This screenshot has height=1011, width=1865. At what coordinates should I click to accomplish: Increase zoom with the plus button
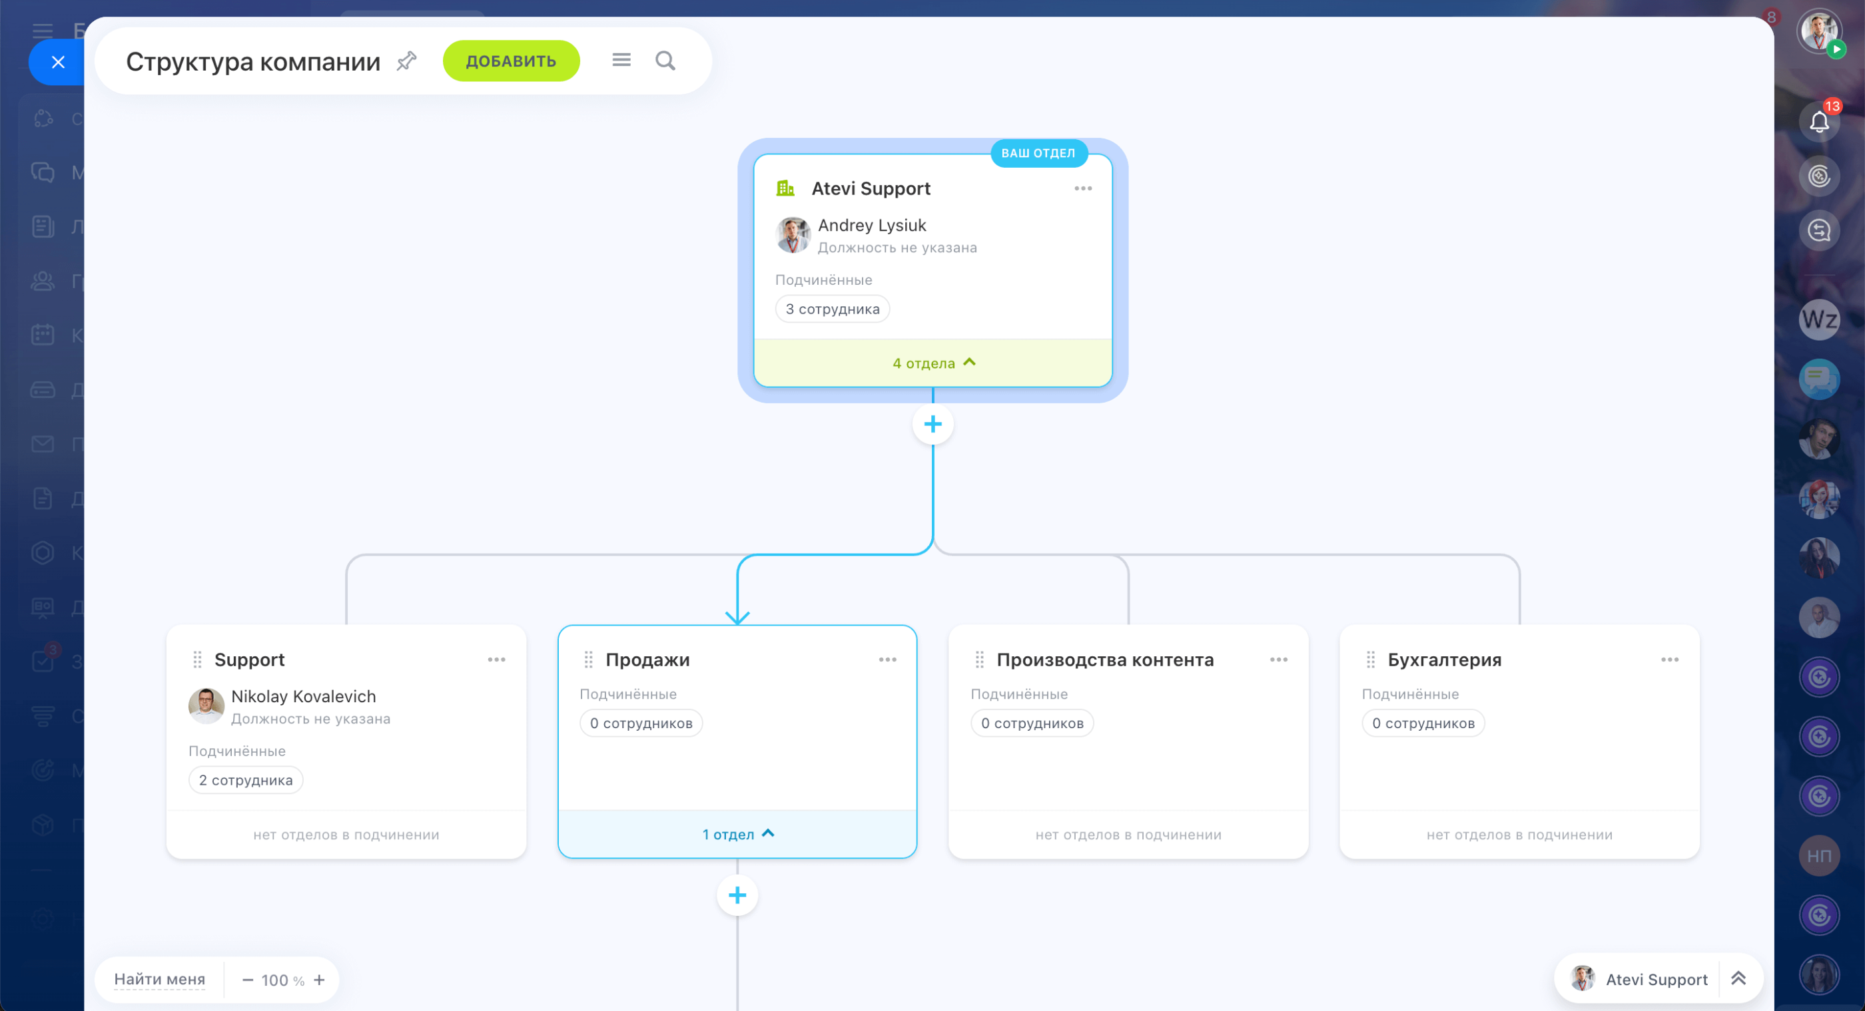pos(319,980)
